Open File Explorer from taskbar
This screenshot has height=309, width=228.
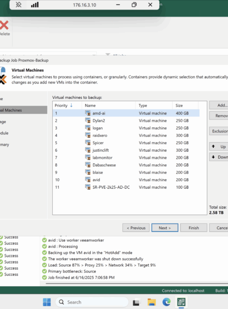point(152,302)
